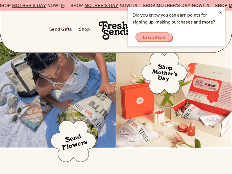Close the earn points popup
This screenshot has width=232, height=174.
click(221, 13)
